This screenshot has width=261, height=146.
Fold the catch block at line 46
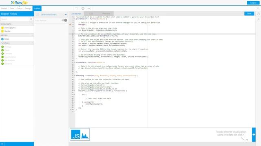(74, 102)
